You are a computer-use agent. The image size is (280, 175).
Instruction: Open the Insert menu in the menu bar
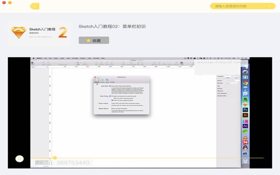[x=56, y=58]
